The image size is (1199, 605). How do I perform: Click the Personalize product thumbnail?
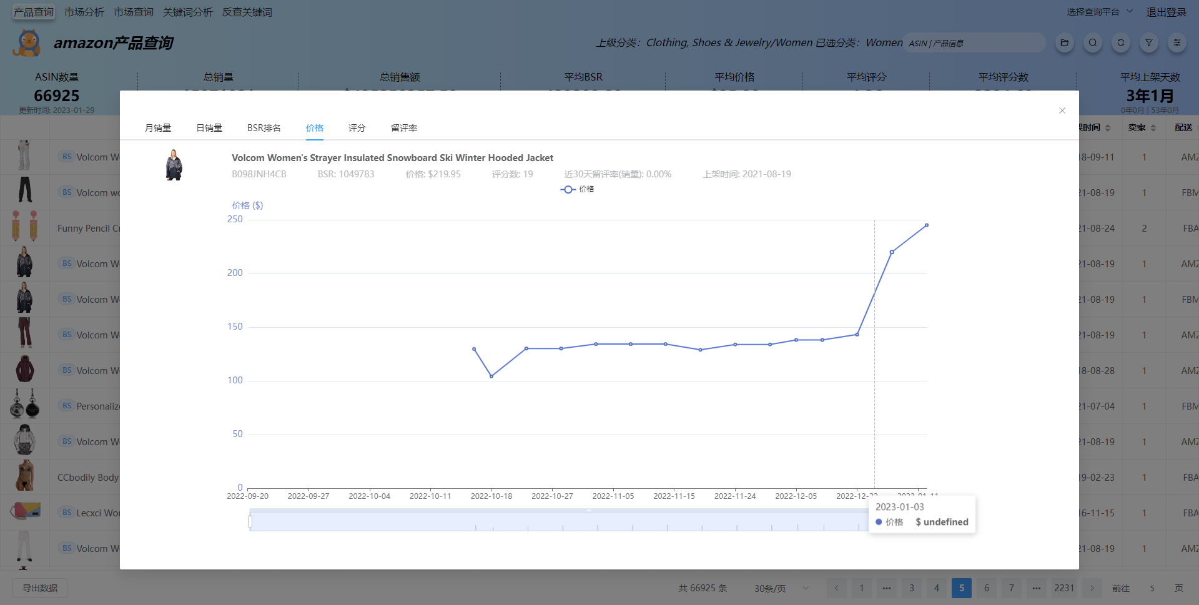tap(25, 405)
